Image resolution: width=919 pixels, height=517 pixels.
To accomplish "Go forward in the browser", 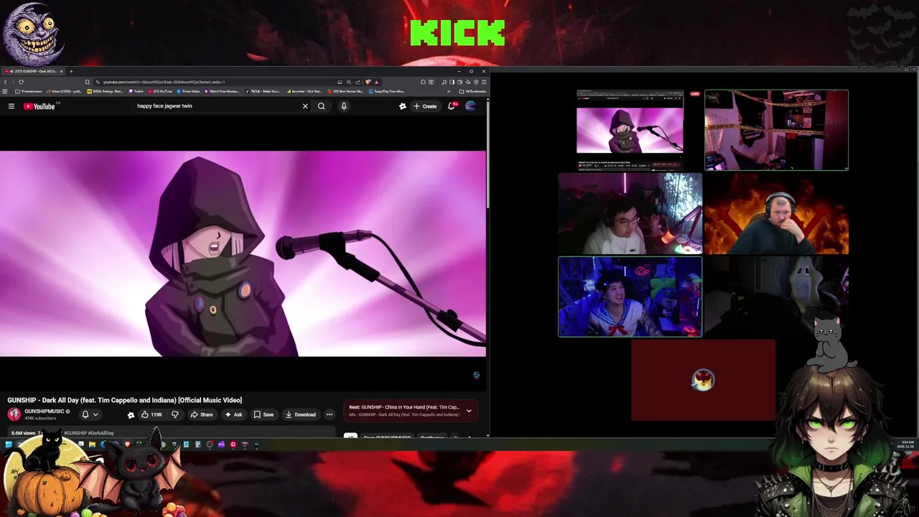I will [13, 82].
